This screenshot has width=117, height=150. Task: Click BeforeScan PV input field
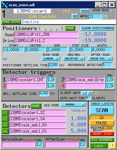point(18,144)
